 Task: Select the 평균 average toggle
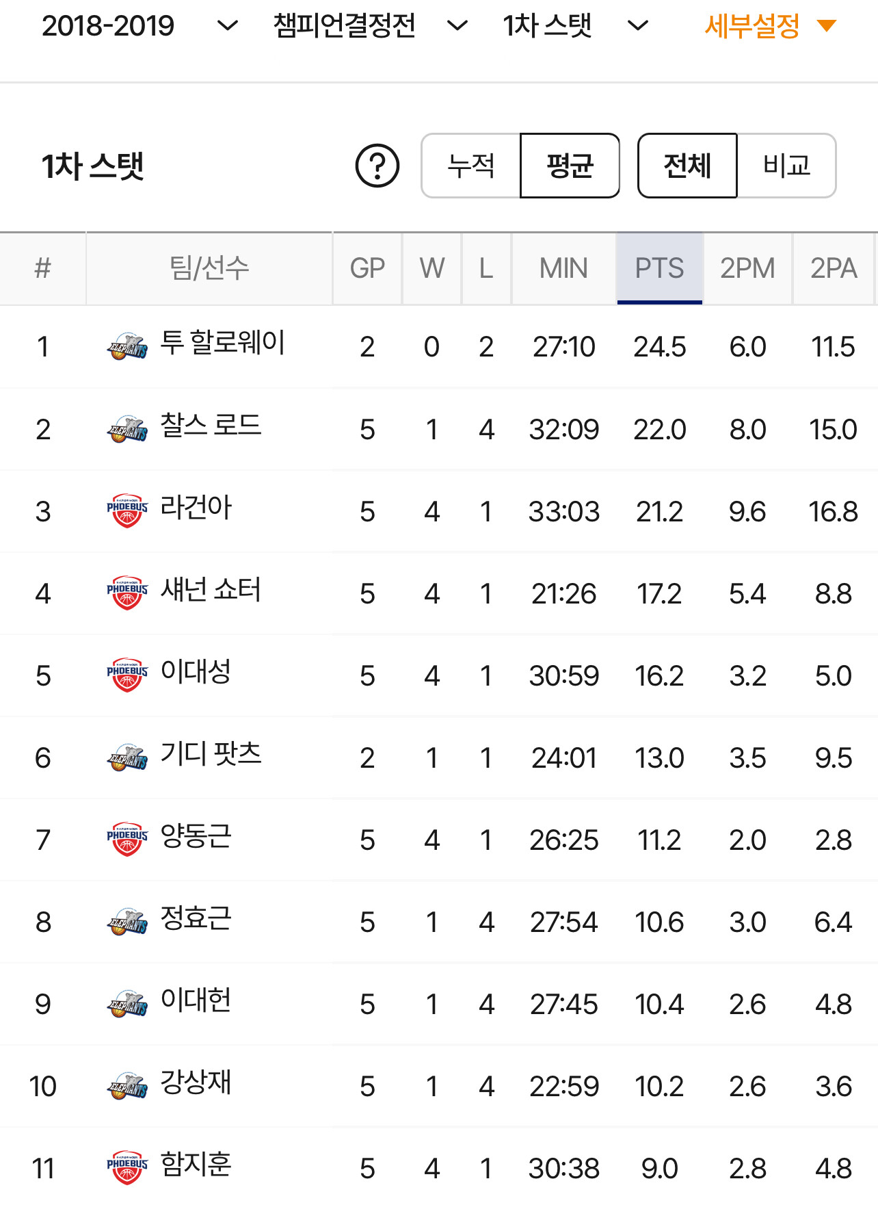[x=570, y=166]
